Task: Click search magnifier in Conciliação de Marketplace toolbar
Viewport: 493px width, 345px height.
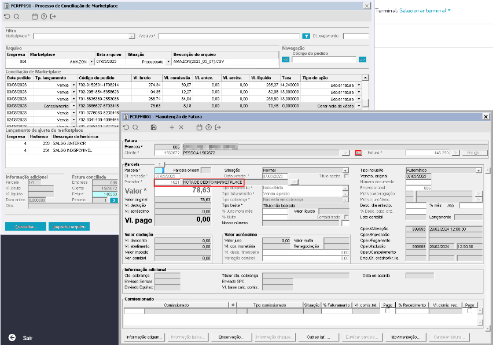Action: (x=16, y=17)
